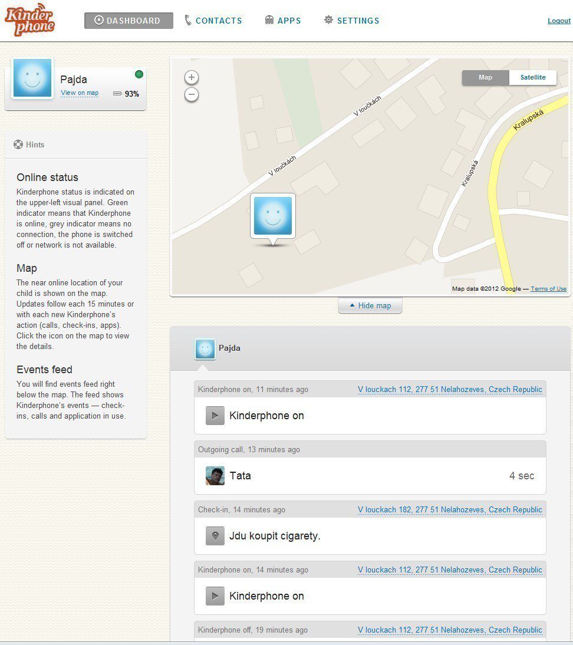This screenshot has width=573, height=645.
Task: Open address link for Kinderphone on 11 minutes ago
Action: tap(450, 390)
